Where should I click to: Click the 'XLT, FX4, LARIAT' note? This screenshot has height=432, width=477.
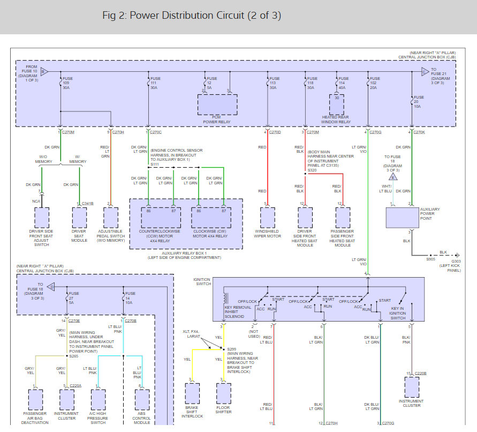192,334
